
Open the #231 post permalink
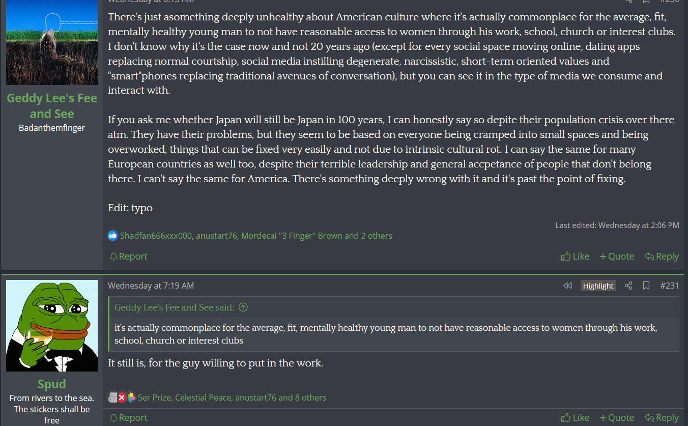pyautogui.click(x=669, y=286)
